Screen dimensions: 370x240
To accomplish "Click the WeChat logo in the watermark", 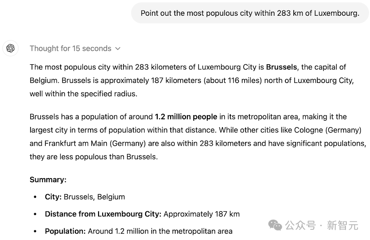I will (275, 225).
